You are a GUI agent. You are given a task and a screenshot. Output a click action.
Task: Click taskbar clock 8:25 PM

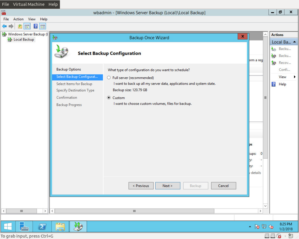point(286,224)
